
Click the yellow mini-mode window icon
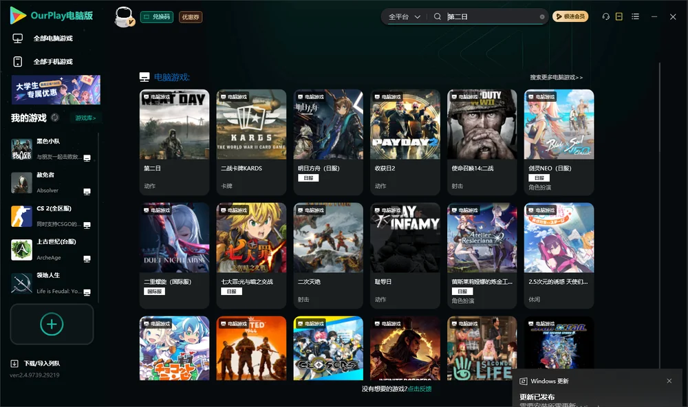click(619, 16)
